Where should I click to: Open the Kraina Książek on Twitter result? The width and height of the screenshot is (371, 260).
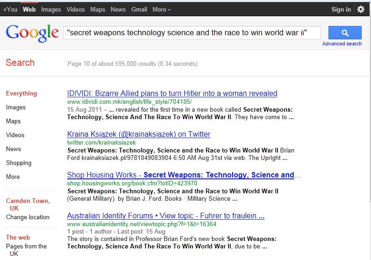tap(139, 134)
